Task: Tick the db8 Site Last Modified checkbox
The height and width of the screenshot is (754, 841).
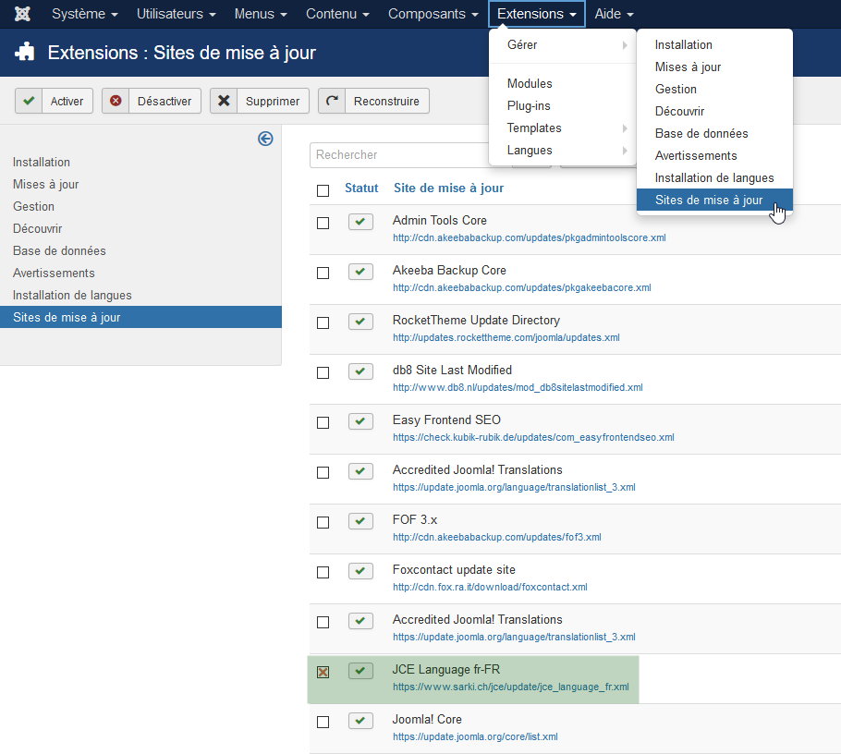Action: (323, 372)
